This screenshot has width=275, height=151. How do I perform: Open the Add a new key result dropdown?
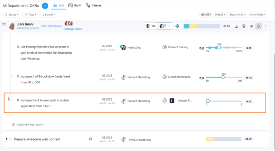click(x=28, y=125)
